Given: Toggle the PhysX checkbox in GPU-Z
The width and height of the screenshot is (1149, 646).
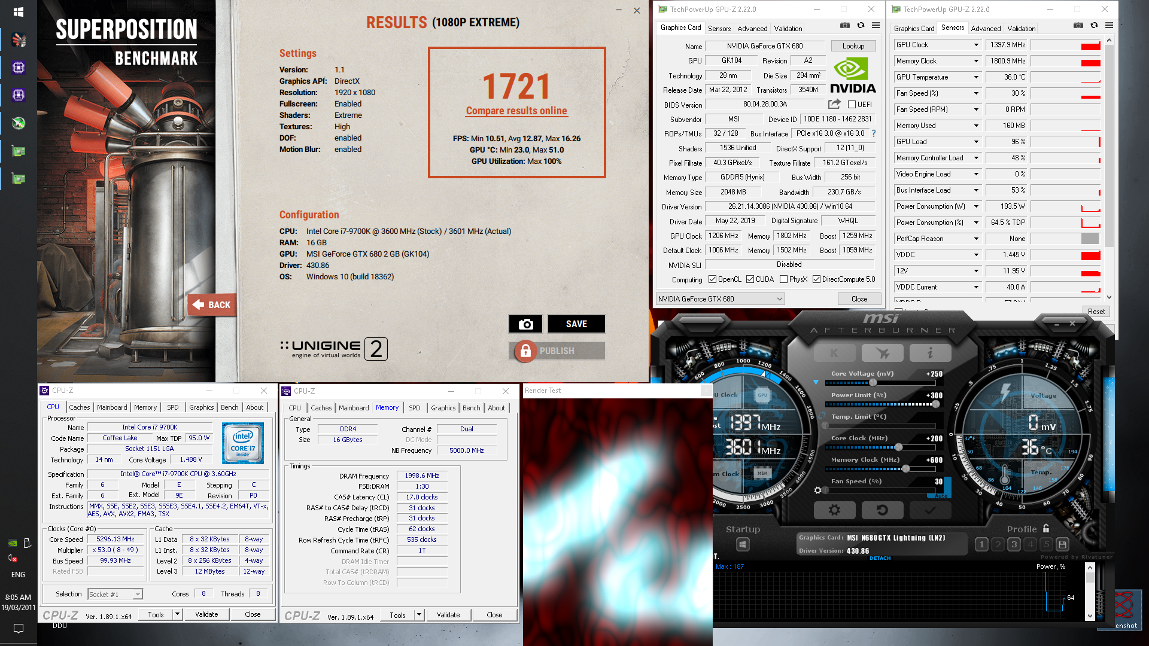Looking at the screenshot, I should (783, 279).
